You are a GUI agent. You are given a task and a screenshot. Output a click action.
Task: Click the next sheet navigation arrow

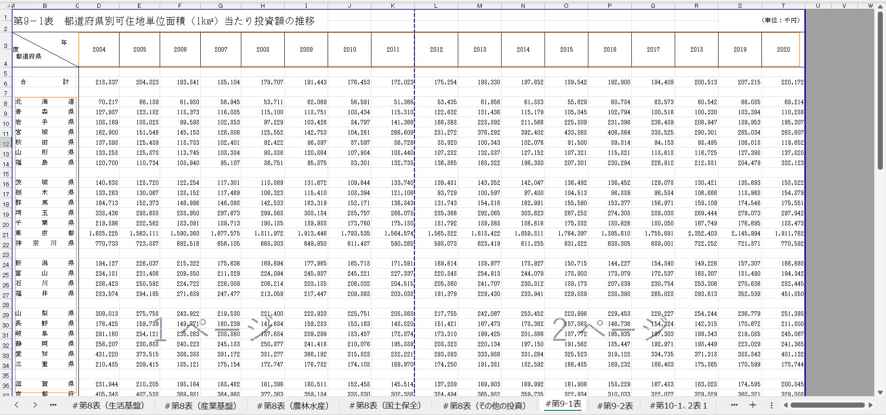point(35,405)
